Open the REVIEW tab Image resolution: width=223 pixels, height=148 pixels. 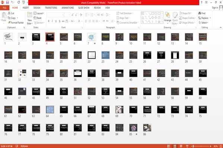coord(97,8)
